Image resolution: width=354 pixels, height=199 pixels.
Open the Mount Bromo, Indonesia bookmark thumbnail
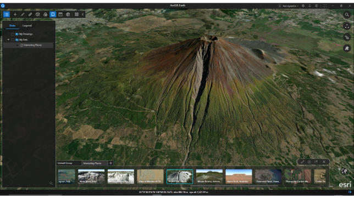coord(209,177)
